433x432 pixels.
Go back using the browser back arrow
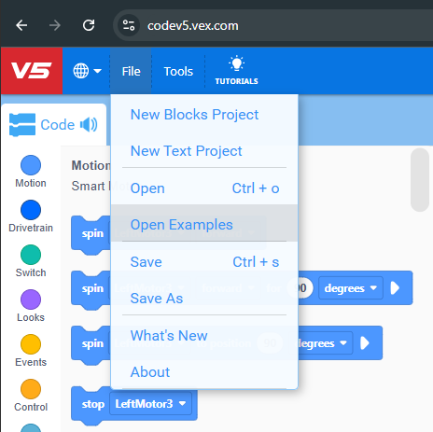coord(21,25)
